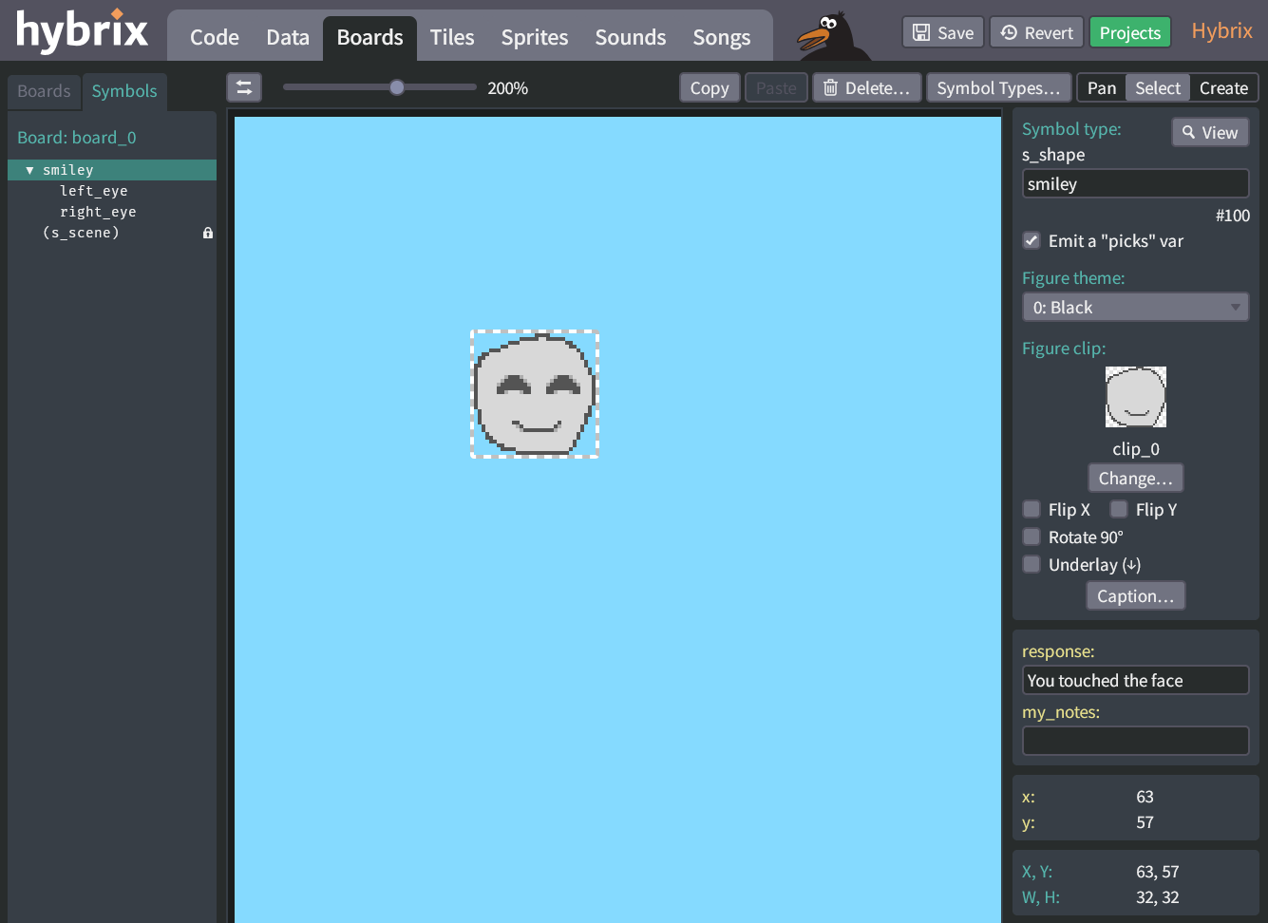Screen dimensions: 1268x923
Task: Open Delete with trash icon
Action: [866, 87]
